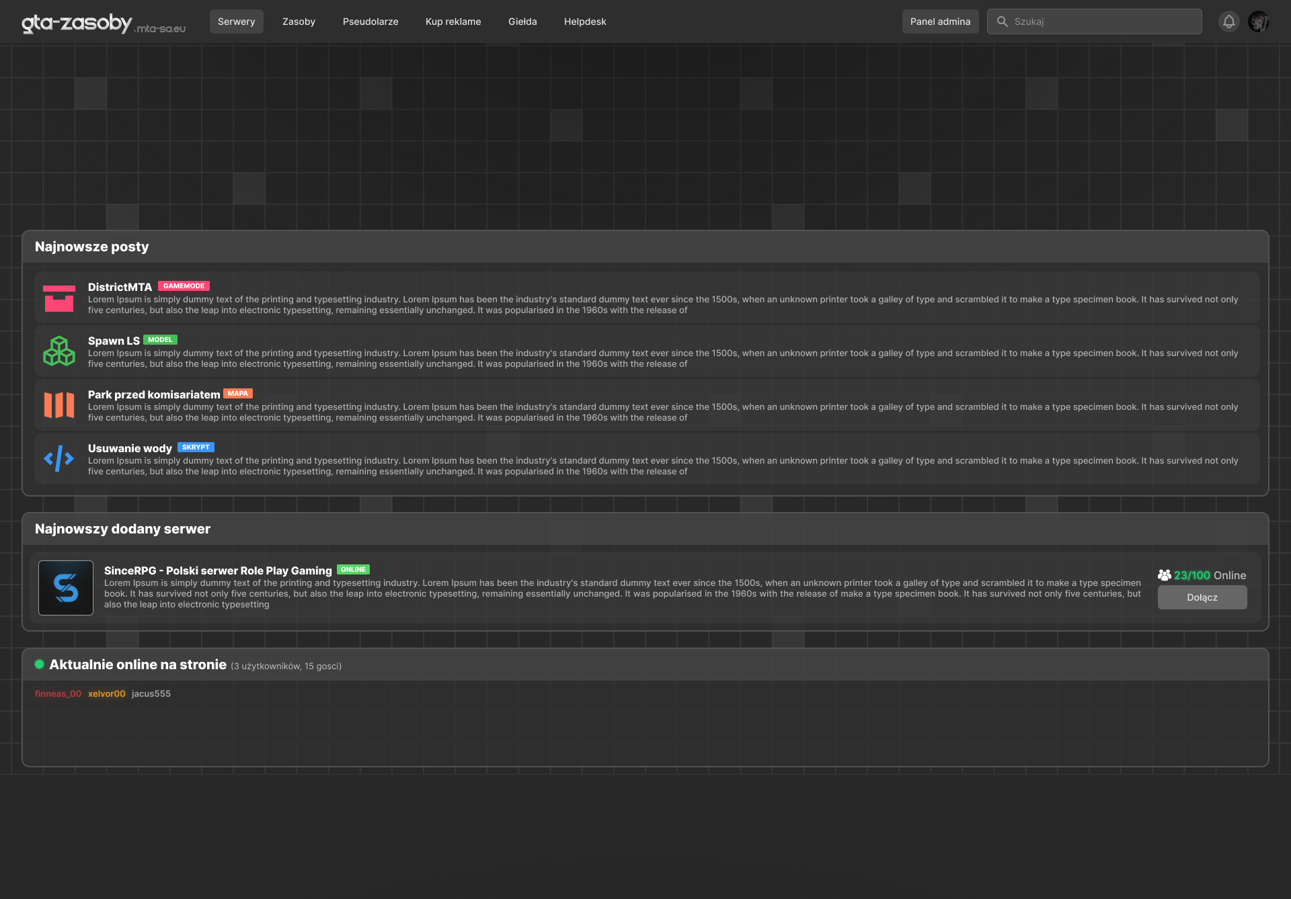Go to Pseudolarze section
Image resolution: width=1291 pixels, height=899 pixels.
[x=370, y=22]
